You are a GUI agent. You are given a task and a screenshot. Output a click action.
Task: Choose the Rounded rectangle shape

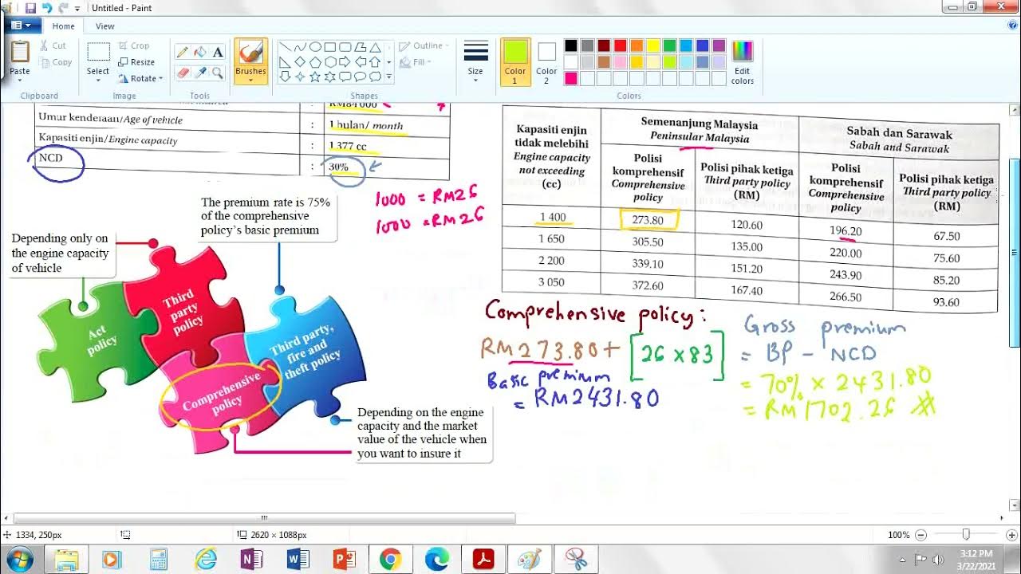(345, 47)
